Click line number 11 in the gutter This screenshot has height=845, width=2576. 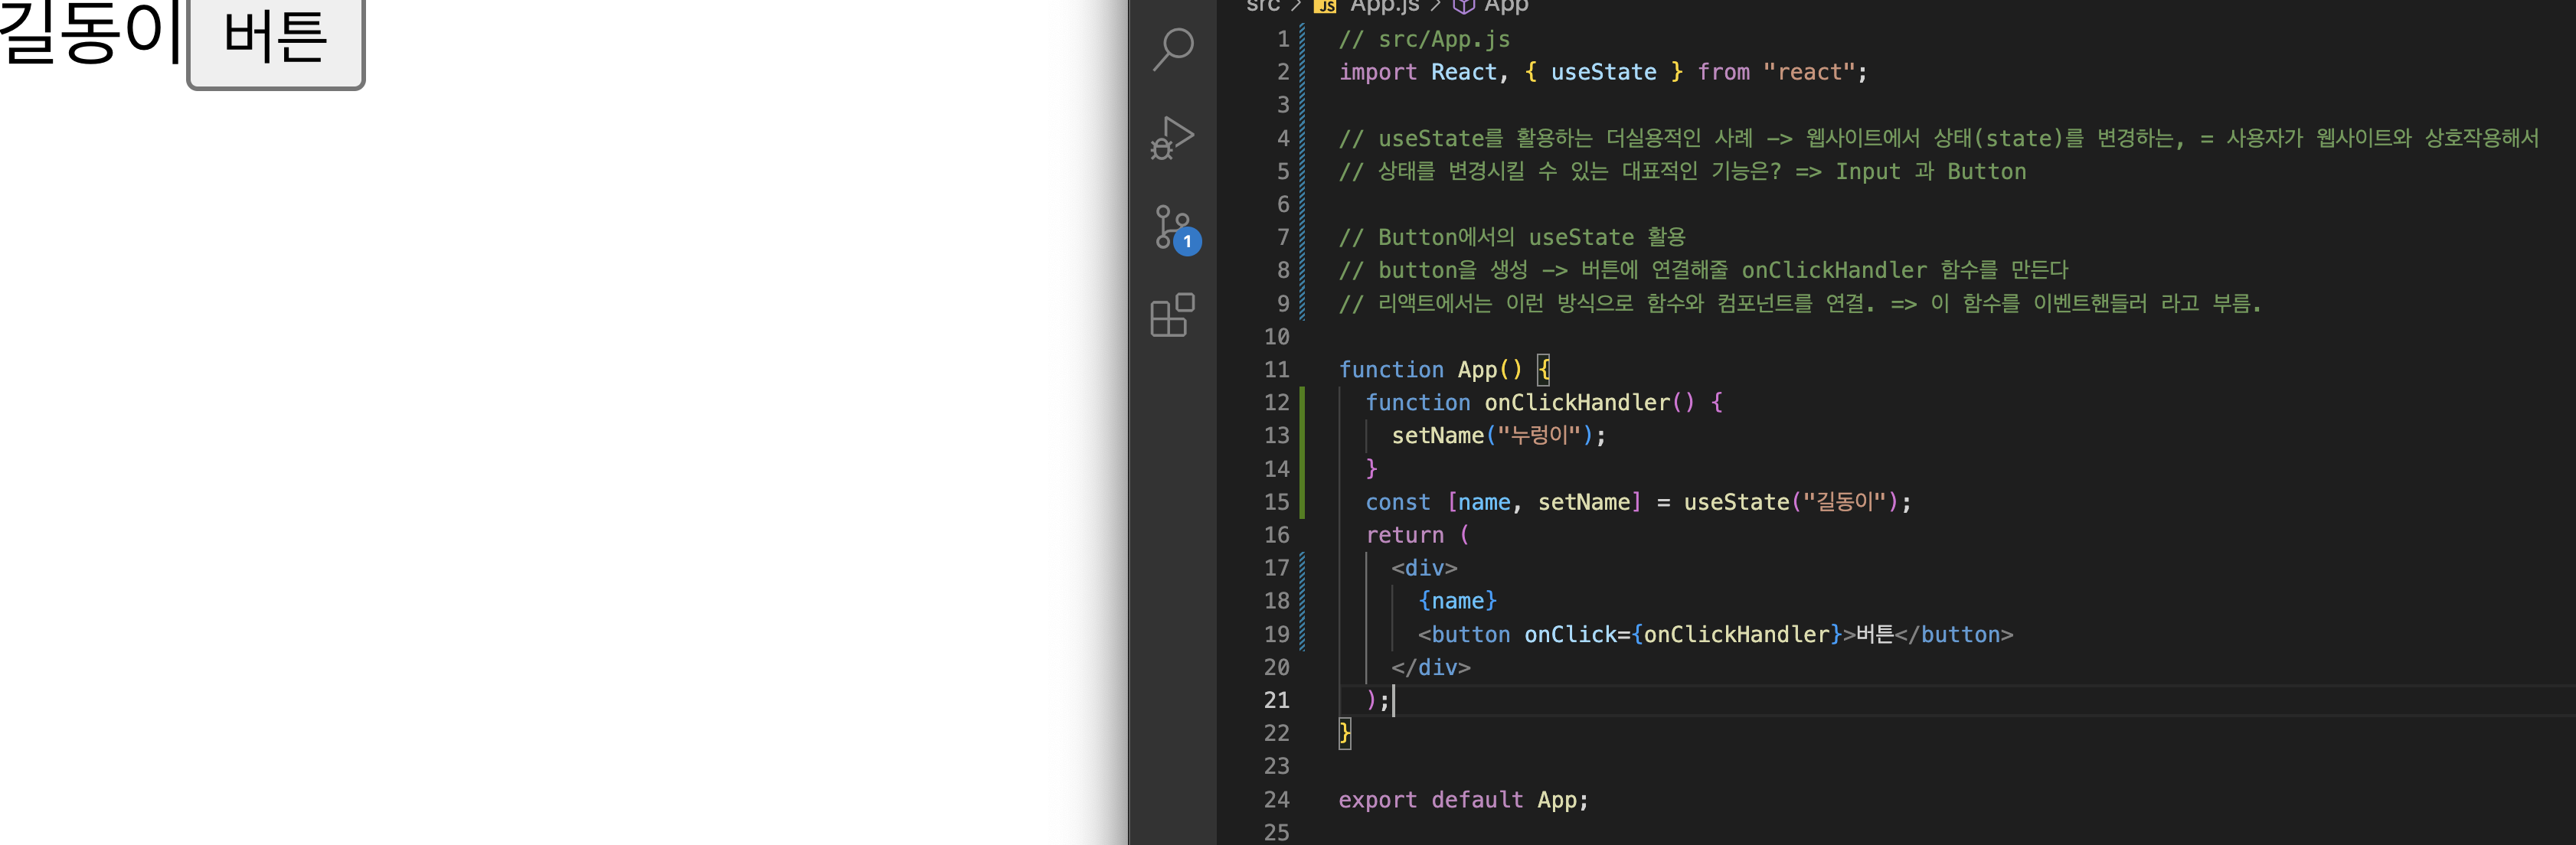coord(1276,370)
